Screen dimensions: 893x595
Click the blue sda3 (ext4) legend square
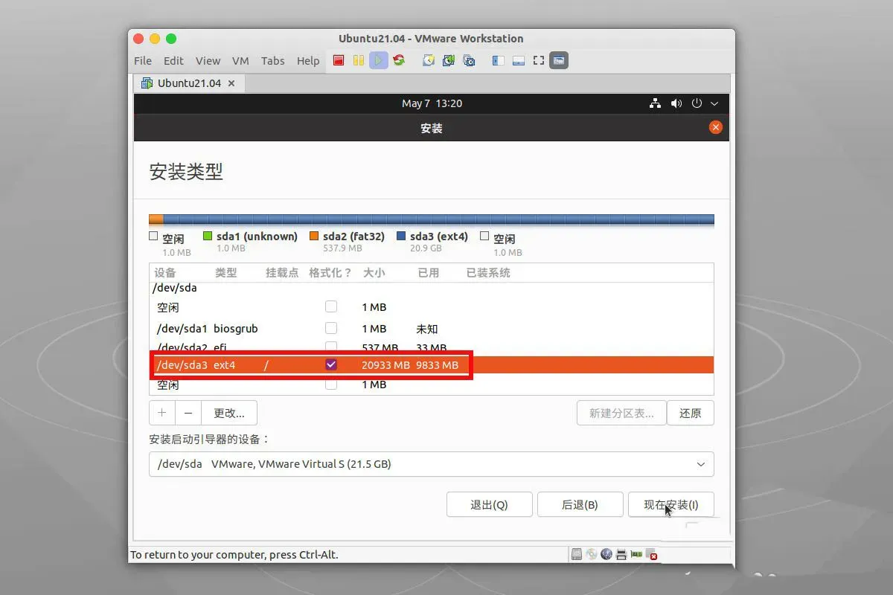tap(401, 237)
